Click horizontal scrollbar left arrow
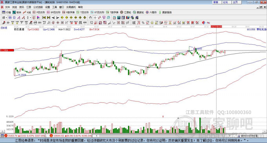Image resolution: width=267 pixels, height=143 pixels. [x=97, y=136]
